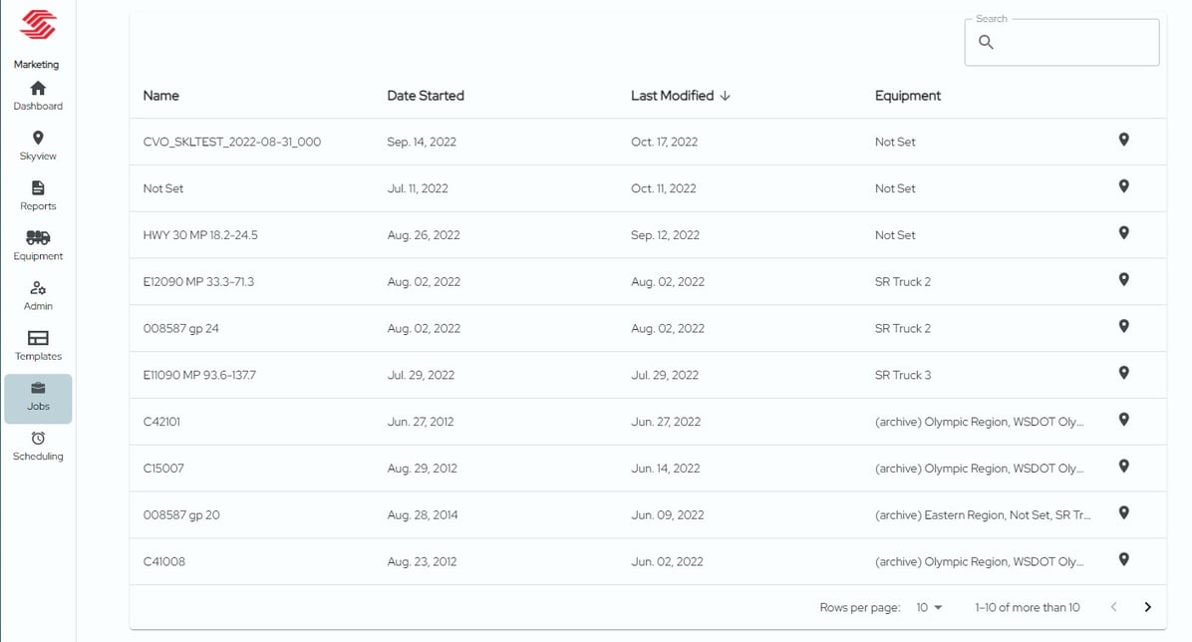
Task: Select the Jobs sidebar tab
Action: click(37, 396)
